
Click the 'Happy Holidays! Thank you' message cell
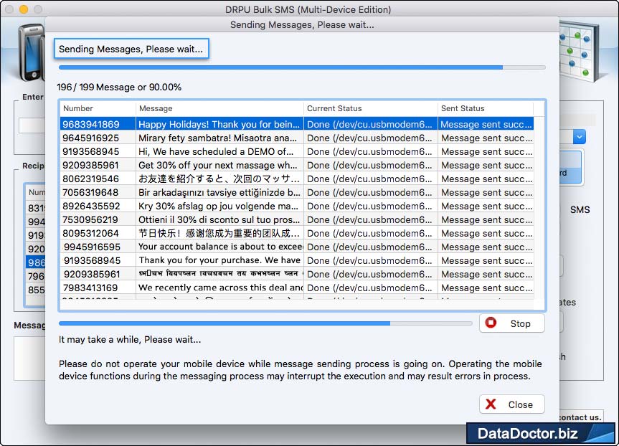click(219, 124)
